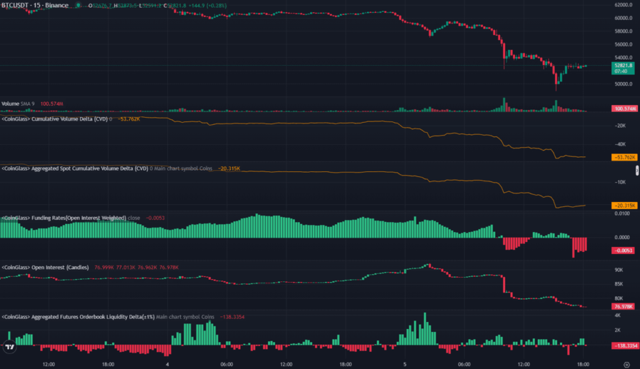The image size is (640, 369).
Task: Click 76.999K in the Open Interest legend
Action: (x=104, y=267)
